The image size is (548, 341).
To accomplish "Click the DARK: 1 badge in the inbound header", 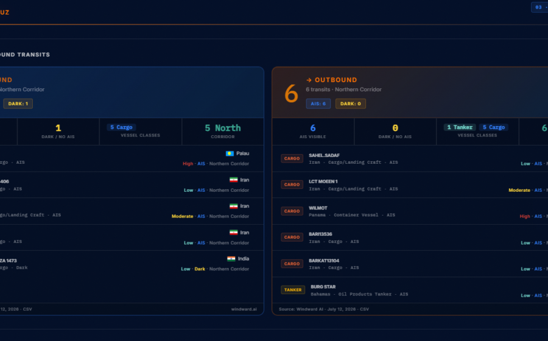I will 18,104.
